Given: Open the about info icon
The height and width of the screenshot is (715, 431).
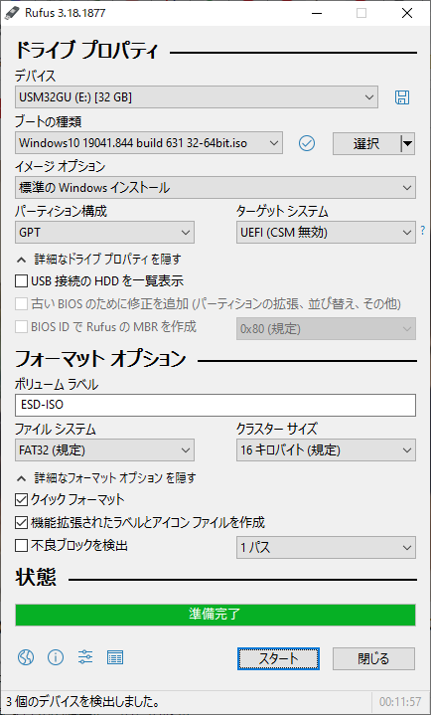Looking at the screenshot, I should [56, 657].
